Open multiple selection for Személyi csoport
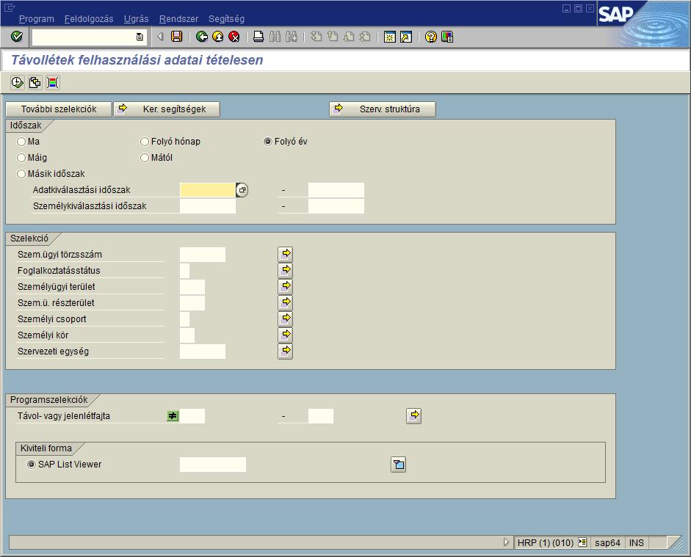Screen dimensions: 691x557 pos(286,318)
